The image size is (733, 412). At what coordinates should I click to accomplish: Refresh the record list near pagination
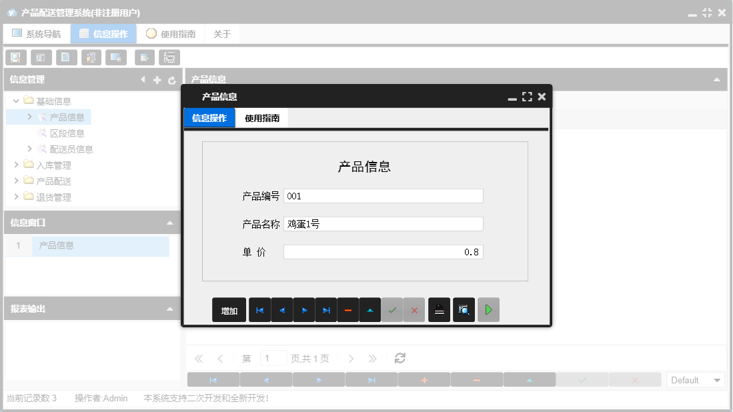(400, 358)
